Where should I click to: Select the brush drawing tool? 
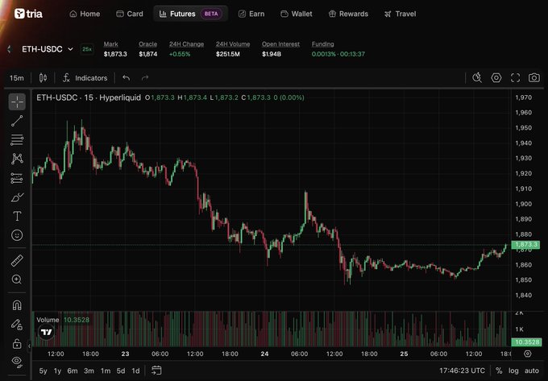[17, 197]
